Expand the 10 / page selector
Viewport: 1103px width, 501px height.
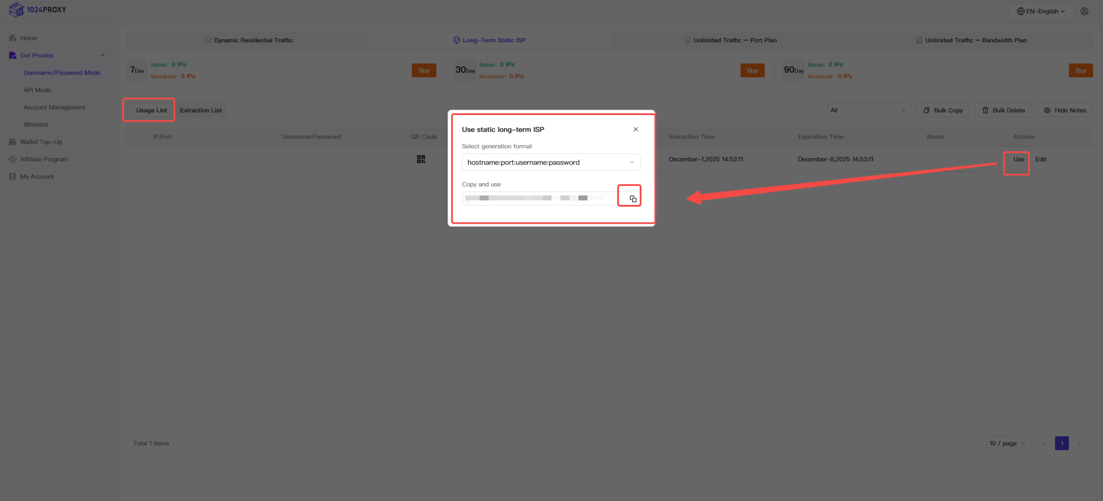tap(1008, 443)
